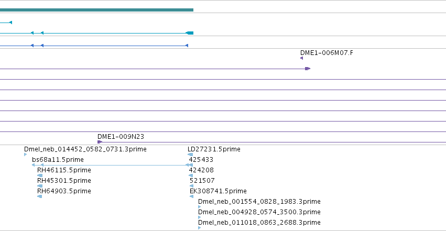Select the 424208 feature label
Image resolution: width=446 pixels, height=231 pixels.
(x=201, y=170)
